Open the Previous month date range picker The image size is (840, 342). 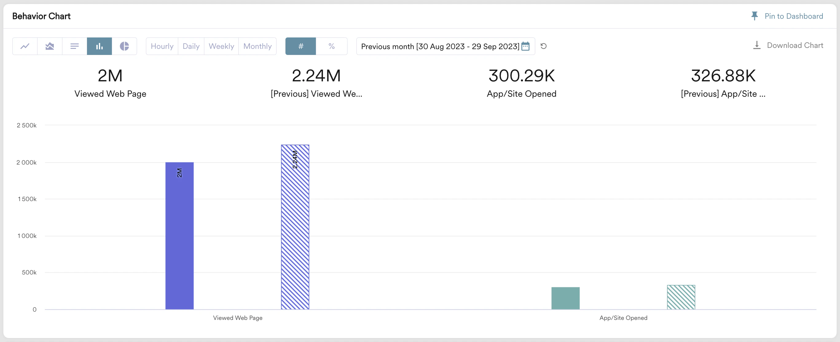click(440, 46)
